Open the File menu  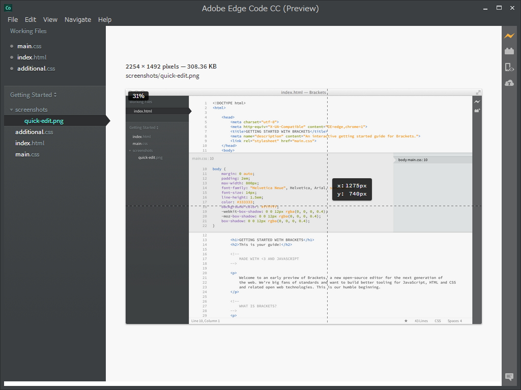click(x=13, y=19)
